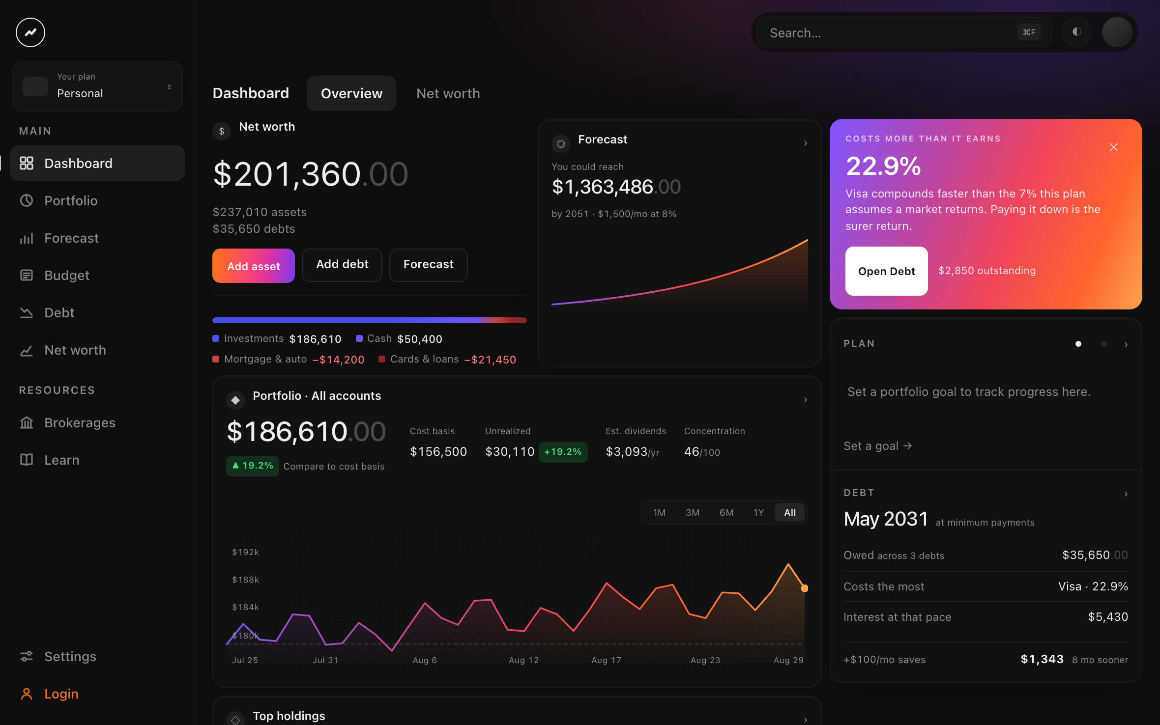This screenshot has width=1160, height=725.
Task: Click the dollar icon beside Net worth
Action: click(x=222, y=131)
